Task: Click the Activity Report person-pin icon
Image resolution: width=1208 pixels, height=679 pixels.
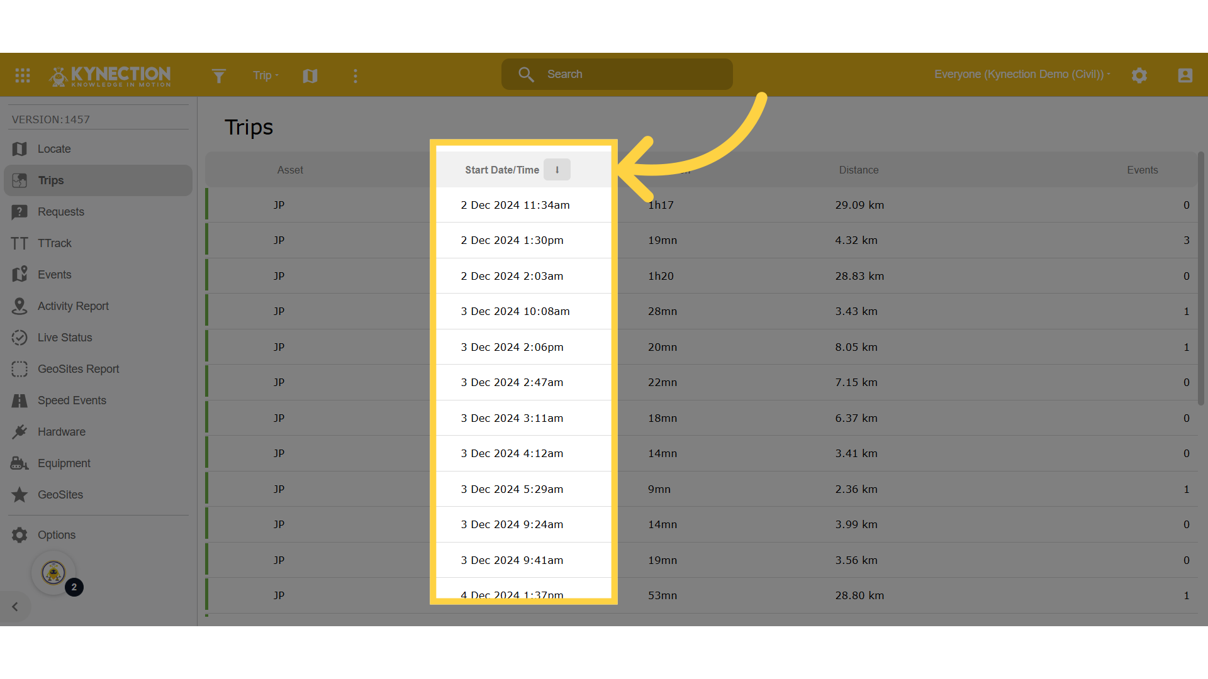Action: (x=20, y=306)
